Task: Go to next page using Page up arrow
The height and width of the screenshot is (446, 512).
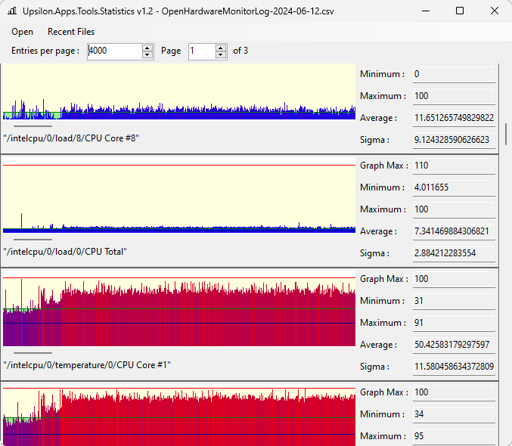Action: tap(221, 47)
